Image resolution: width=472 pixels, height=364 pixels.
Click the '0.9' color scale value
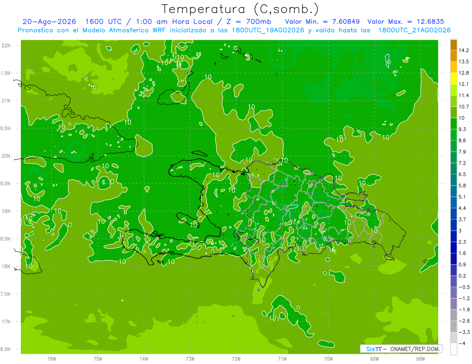pyautogui.click(x=463, y=264)
